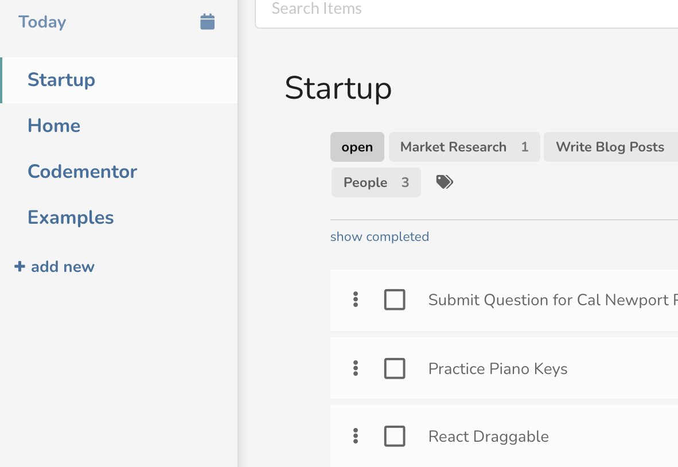Open the Codementor list
Screen dimensions: 678x467
coord(82,172)
